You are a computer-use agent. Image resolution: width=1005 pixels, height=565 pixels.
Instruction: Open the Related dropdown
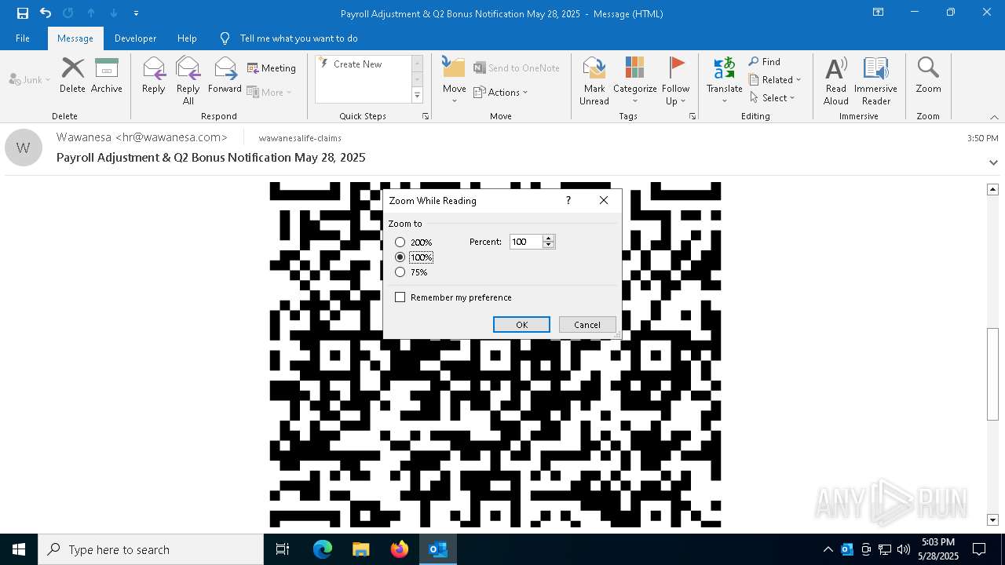[775, 80]
